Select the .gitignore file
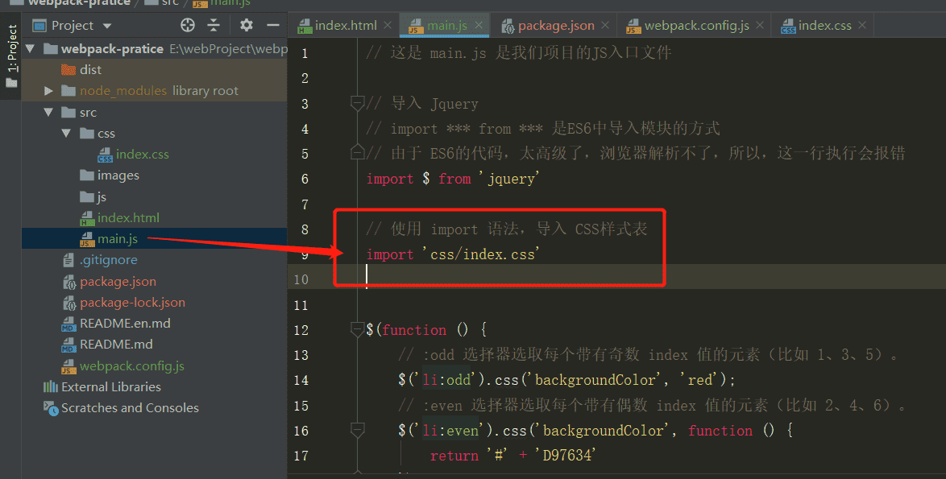 tap(100, 260)
